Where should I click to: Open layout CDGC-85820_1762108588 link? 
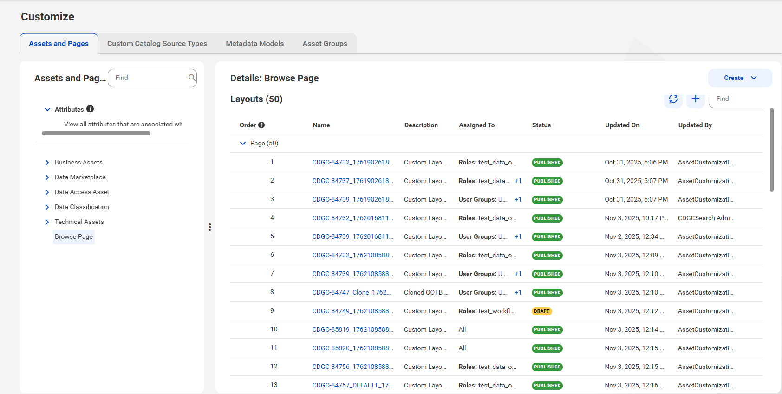(x=352, y=348)
